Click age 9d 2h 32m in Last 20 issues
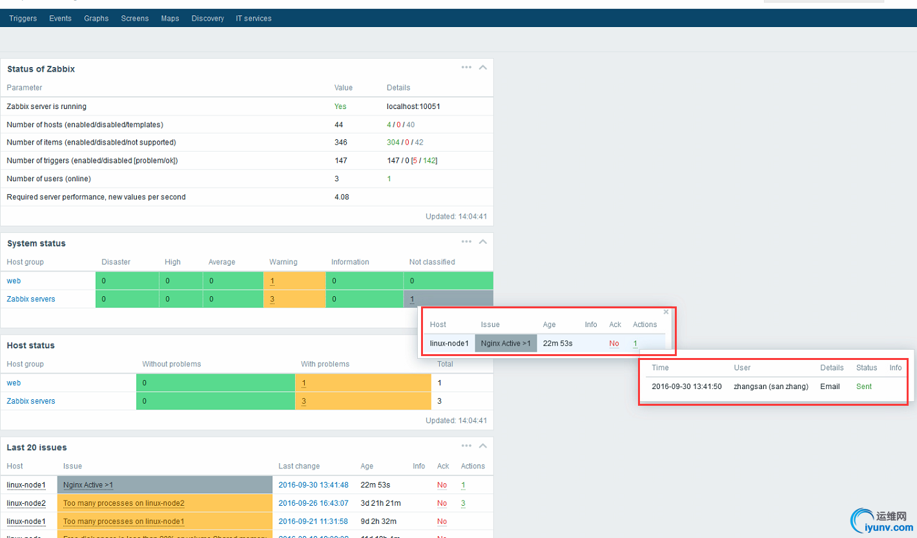The height and width of the screenshot is (538, 917). point(378,521)
